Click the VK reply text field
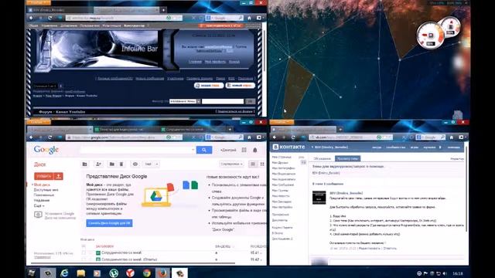This screenshot has width=495, height=278. pyautogui.click(x=398, y=263)
